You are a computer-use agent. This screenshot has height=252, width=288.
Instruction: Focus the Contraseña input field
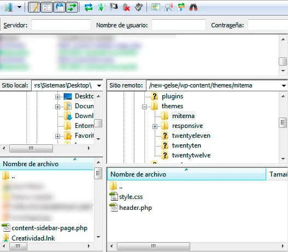tap(268, 25)
